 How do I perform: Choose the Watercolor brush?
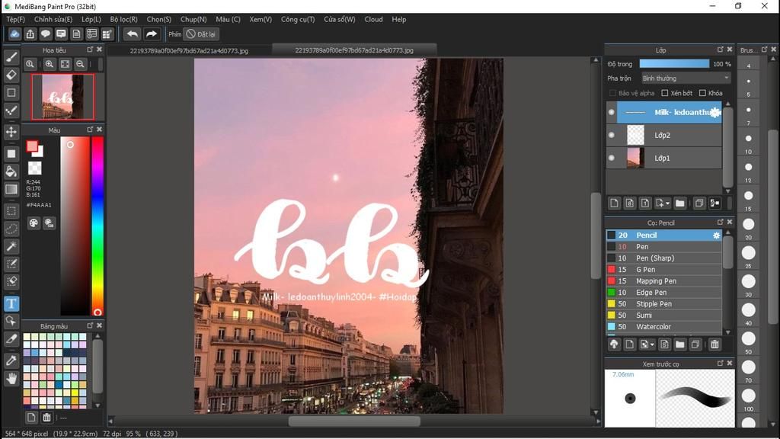point(663,326)
